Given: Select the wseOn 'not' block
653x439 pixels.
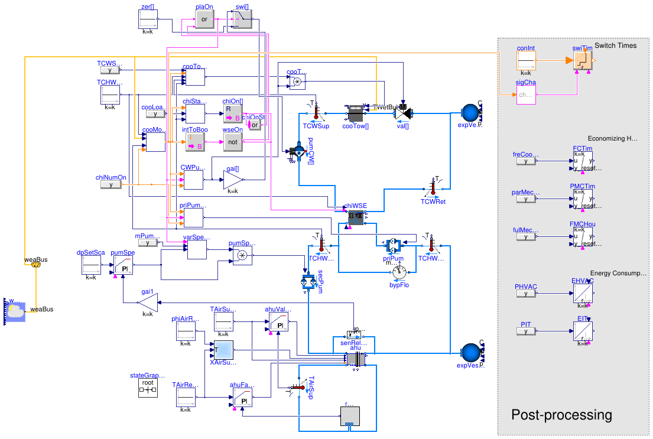Looking at the screenshot, I should (x=233, y=142).
